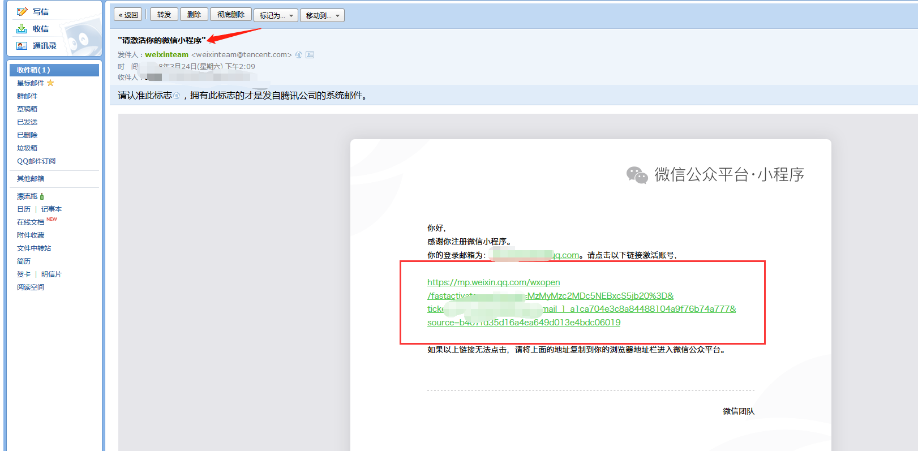Open 在线文档 online documents
918x451 pixels.
tap(31, 222)
